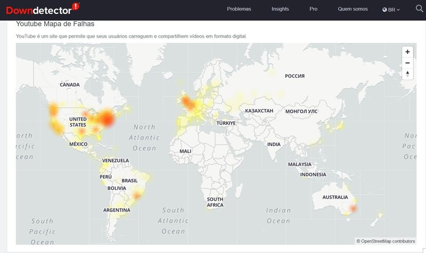Click the МОНГОЛ УЛС label on map
Viewport: 426px width, 253px height.
(301, 112)
